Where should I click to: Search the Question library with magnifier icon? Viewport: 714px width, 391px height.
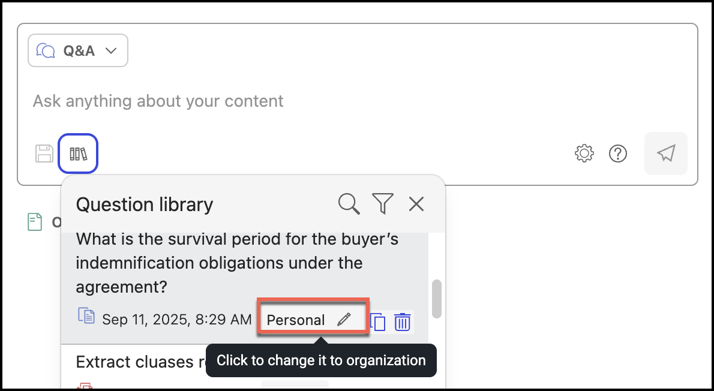point(349,204)
